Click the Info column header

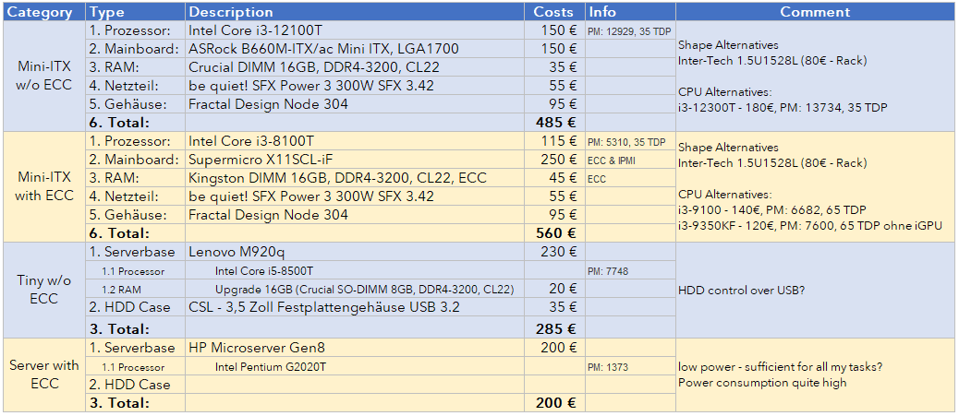[630, 12]
